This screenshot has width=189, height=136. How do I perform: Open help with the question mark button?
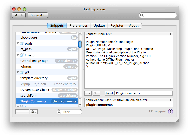(171, 112)
